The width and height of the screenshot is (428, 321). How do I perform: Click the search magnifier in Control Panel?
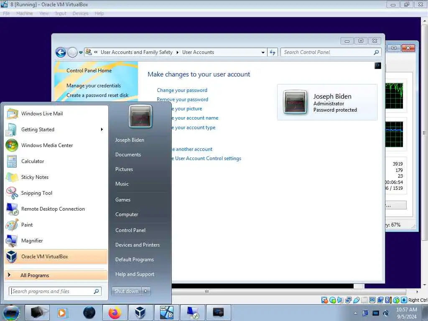point(376,52)
